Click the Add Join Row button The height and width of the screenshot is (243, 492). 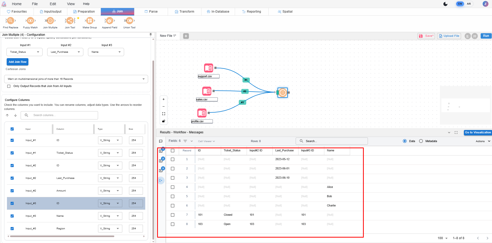coord(18,62)
